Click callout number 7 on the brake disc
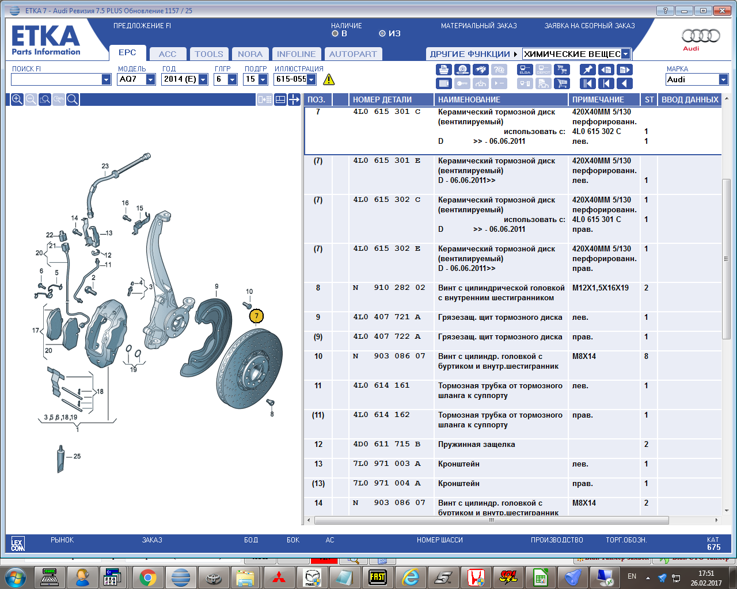Screen dimensions: 737x589 (x=257, y=316)
